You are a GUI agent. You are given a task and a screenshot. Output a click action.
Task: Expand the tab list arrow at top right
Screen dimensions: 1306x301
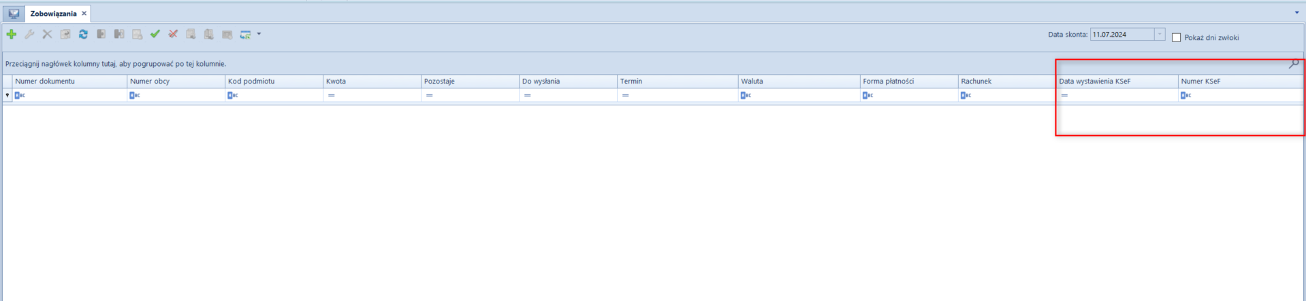tap(1296, 13)
